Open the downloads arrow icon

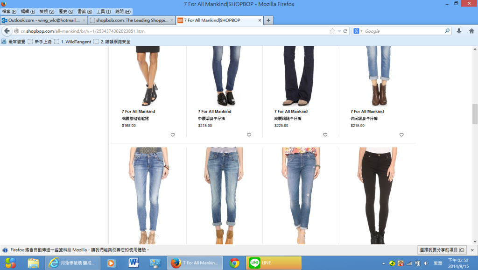[459, 31]
